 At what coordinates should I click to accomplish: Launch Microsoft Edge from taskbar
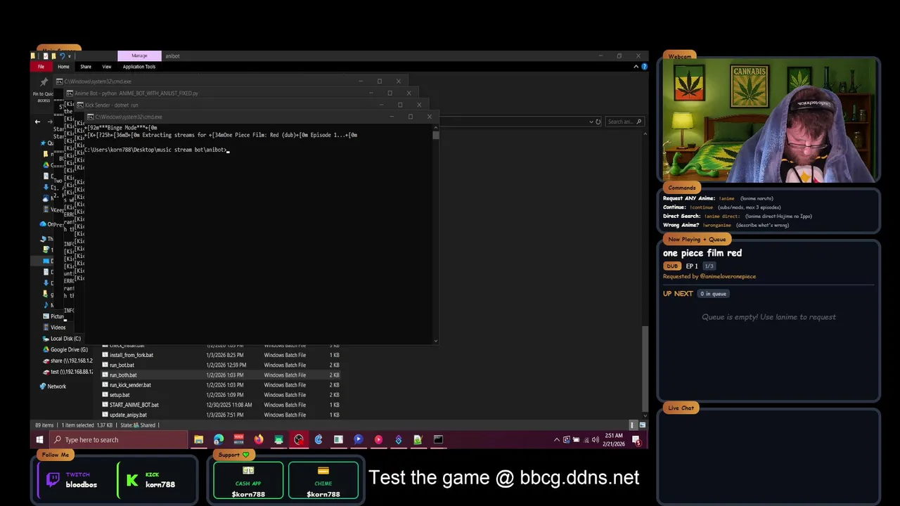tap(219, 440)
